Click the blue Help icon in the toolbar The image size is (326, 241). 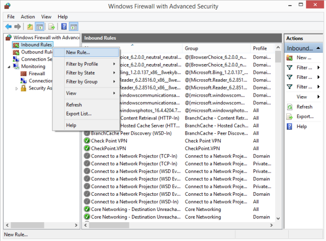click(64, 26)
